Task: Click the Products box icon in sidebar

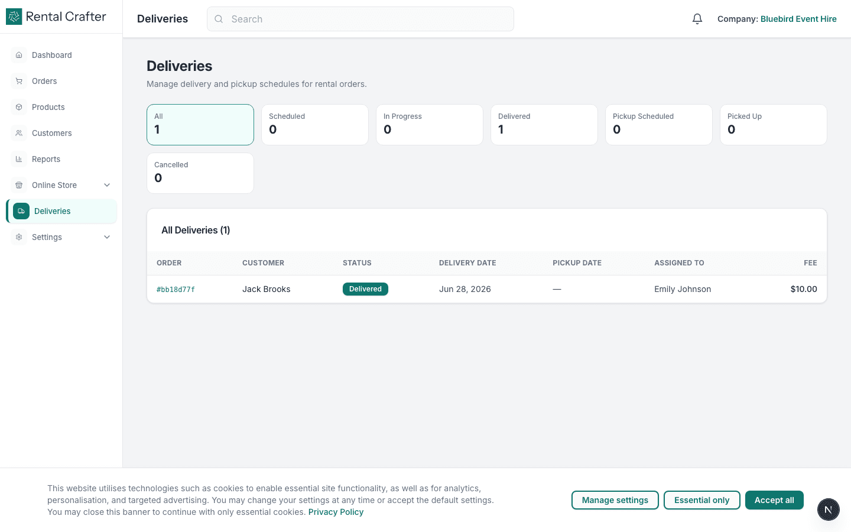Action: 19,107
